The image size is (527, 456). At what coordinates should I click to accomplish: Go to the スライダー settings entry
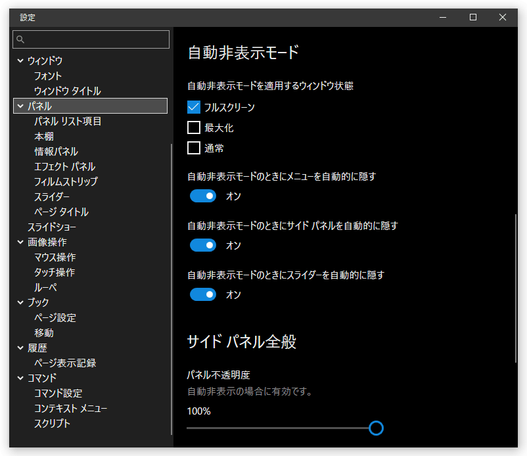tap(52, 196)
